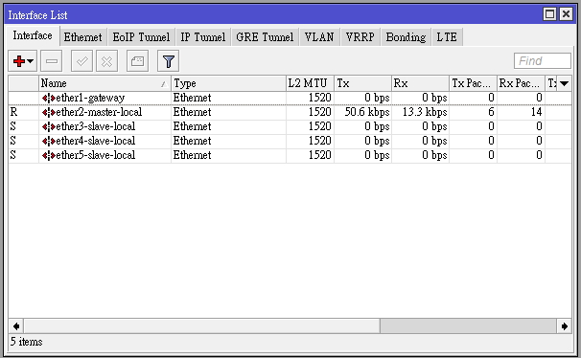Sort by the Type column header
The image size is (581, 358).
[228, 83]
